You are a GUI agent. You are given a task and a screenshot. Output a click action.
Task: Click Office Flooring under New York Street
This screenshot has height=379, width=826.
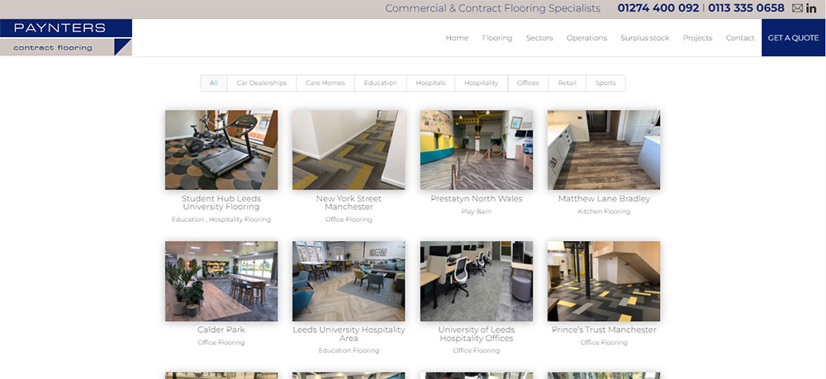click(x=349, y=220)
